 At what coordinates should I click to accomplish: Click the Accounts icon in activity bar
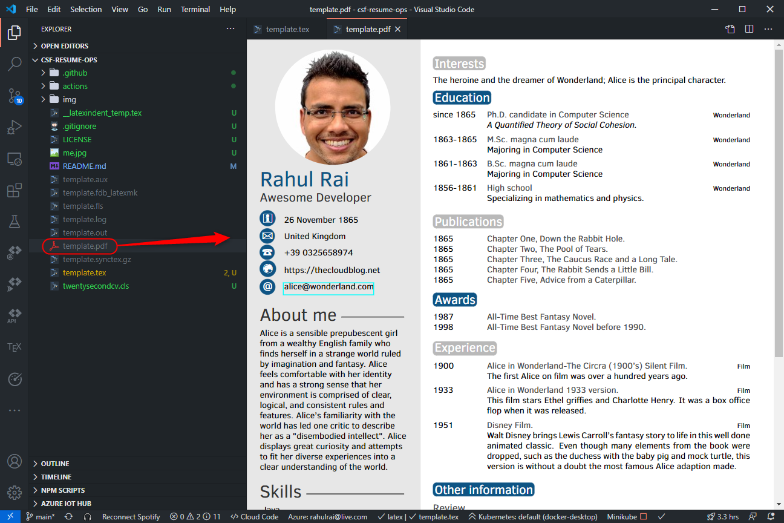tap(15, 461)
